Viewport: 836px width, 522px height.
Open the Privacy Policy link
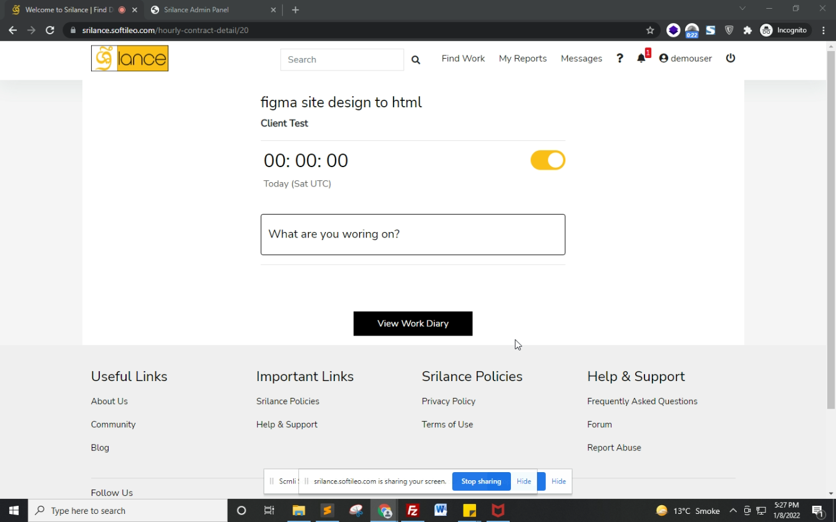click(x=448, y=401)
